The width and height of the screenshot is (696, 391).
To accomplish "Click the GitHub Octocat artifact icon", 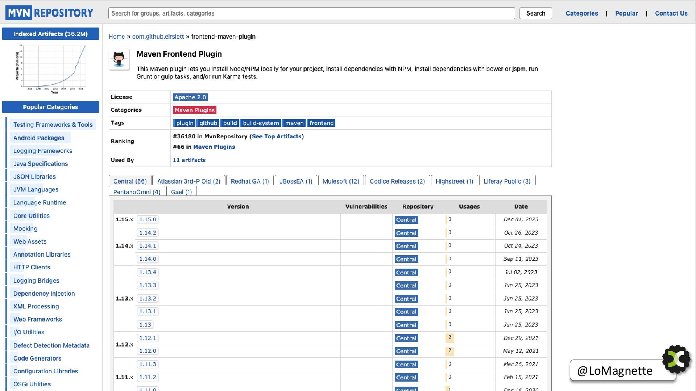I will tap(119, 60).
